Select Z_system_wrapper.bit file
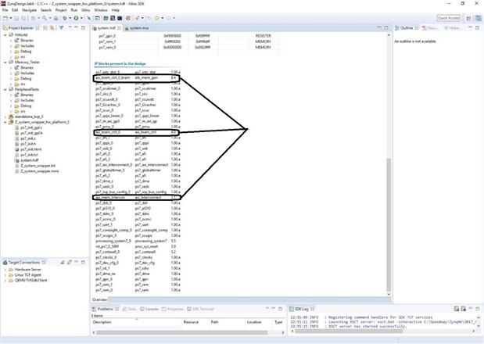This screenshot has width=484, height=344. tap(38, 166)
